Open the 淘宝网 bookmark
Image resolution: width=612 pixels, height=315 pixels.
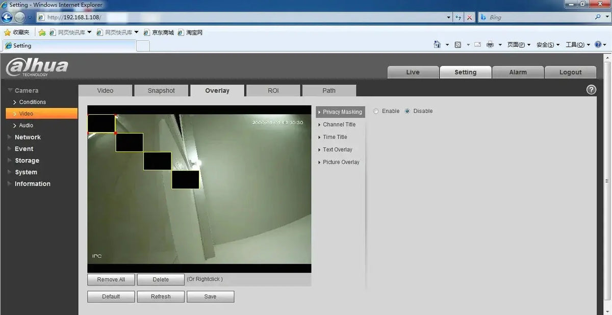(190, 32)
